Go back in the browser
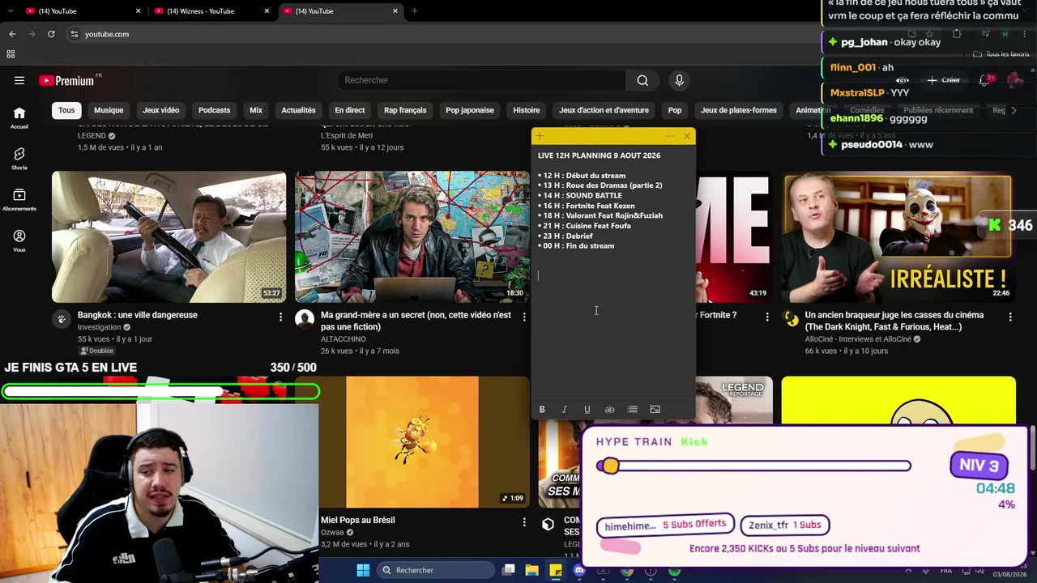1037x583 pixels. [12, 34]
